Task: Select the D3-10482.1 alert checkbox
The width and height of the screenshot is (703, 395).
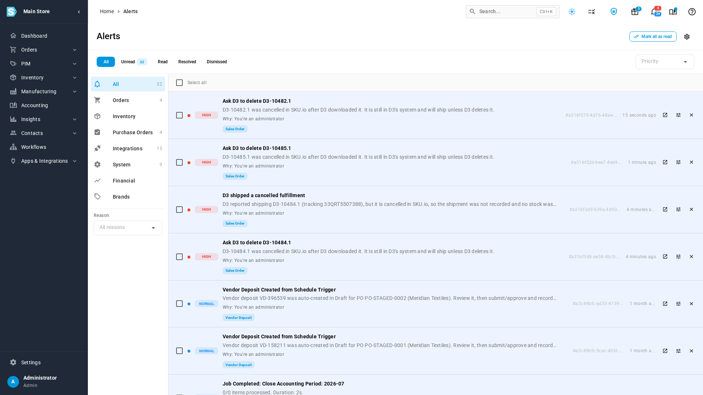Action: pyautogui.click(x=179, y=115)
